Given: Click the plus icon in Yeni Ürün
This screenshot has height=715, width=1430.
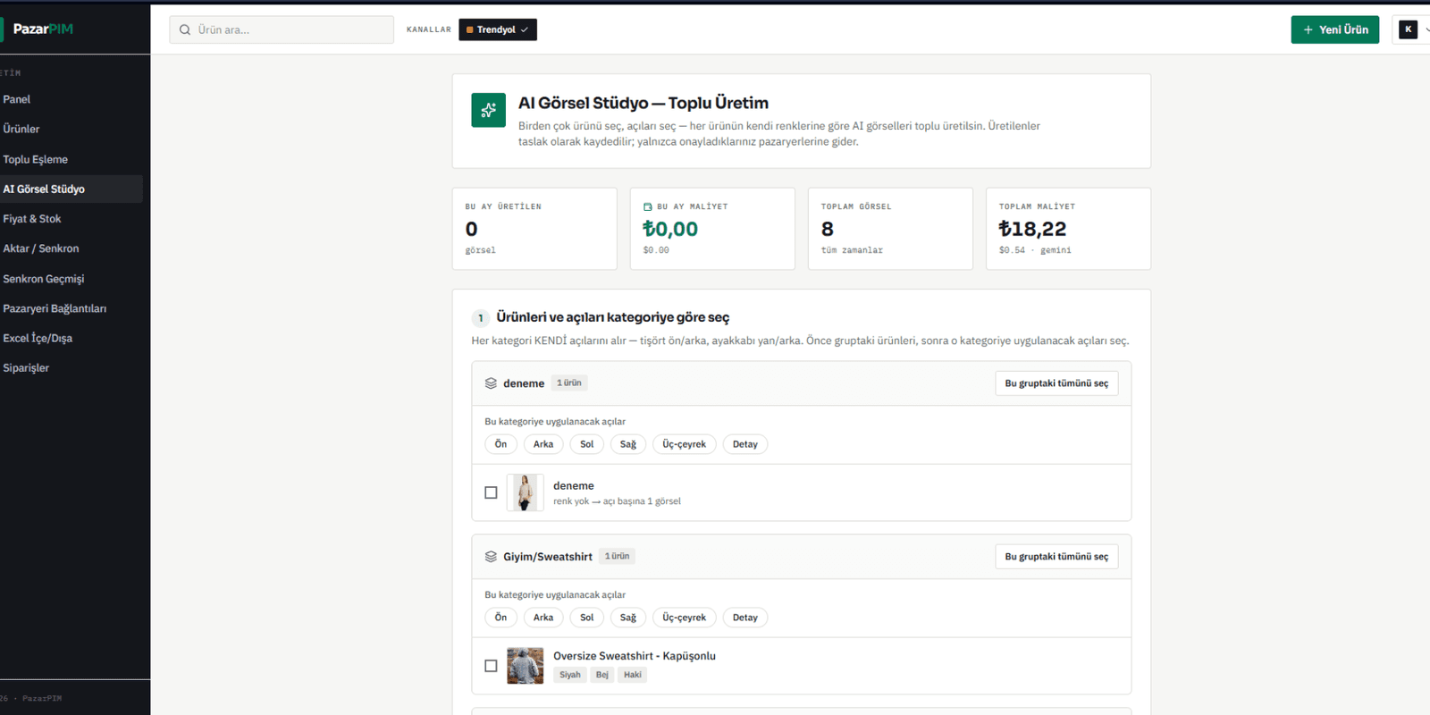Looking at the screenshot, I should (x=1308, y=29).
